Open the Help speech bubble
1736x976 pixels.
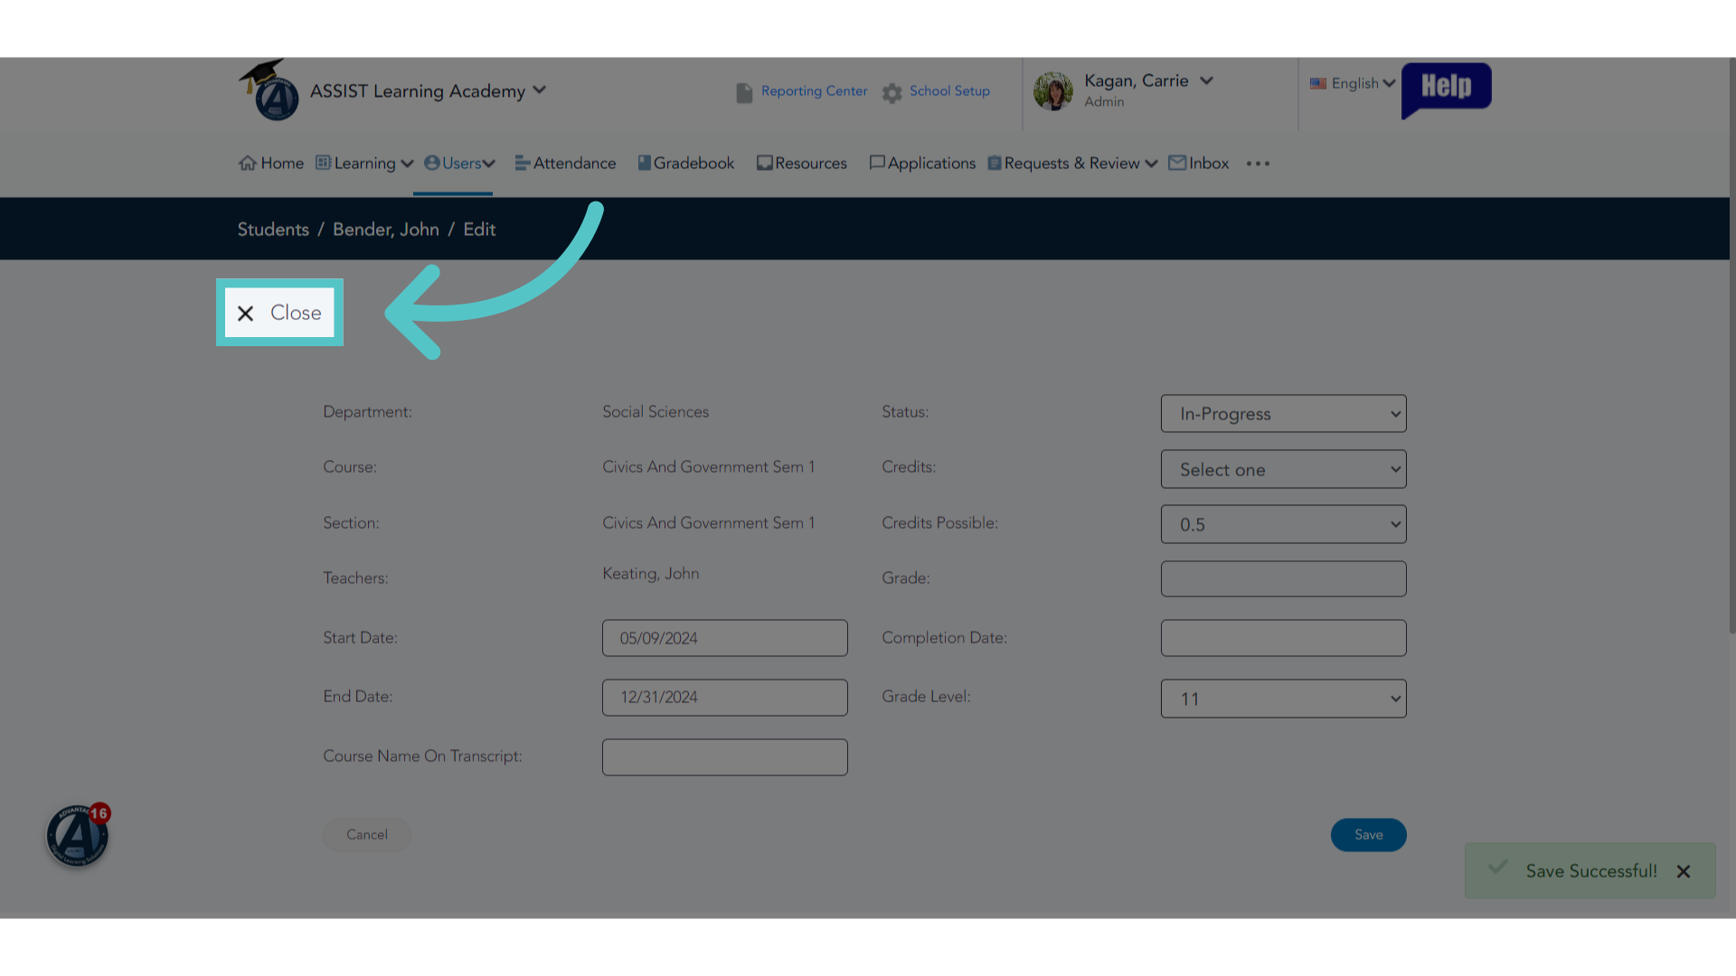(x=1446, y=89)
